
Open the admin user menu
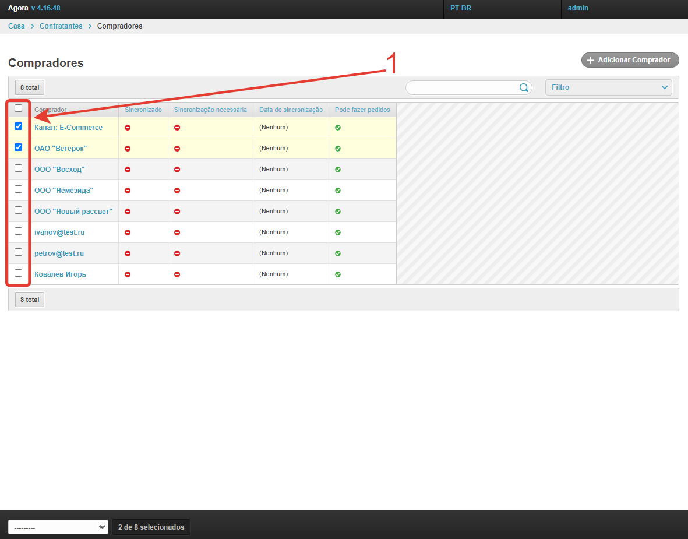click(578, 8)
